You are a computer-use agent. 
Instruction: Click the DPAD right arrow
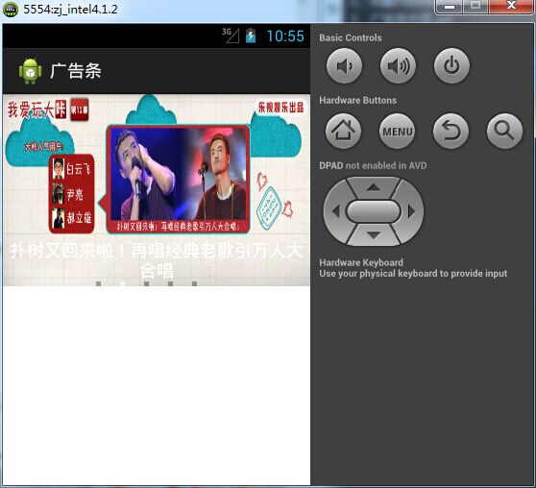click(x=411, y=211)
